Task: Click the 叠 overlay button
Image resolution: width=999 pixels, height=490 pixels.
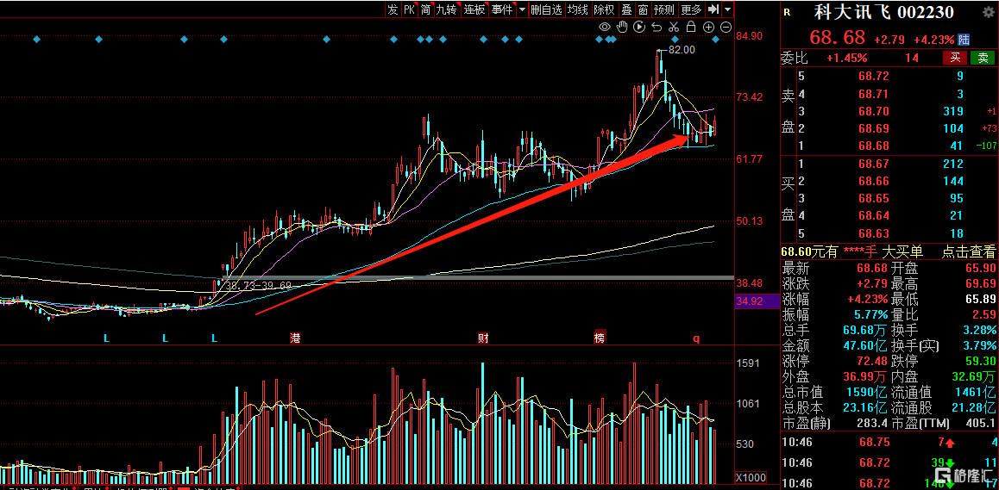Action: pos(626,9)
